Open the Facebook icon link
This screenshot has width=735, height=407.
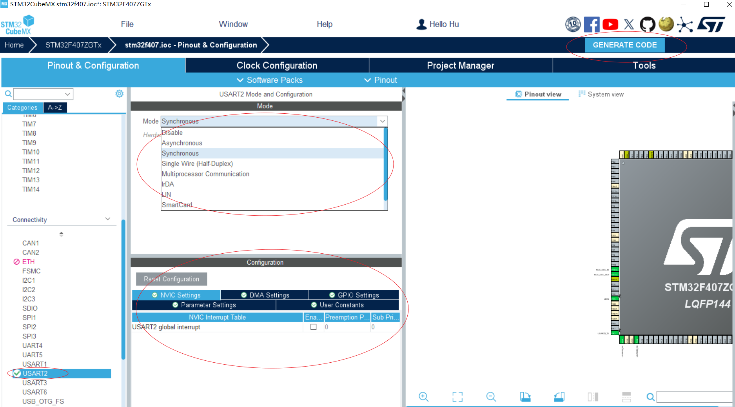592,24
